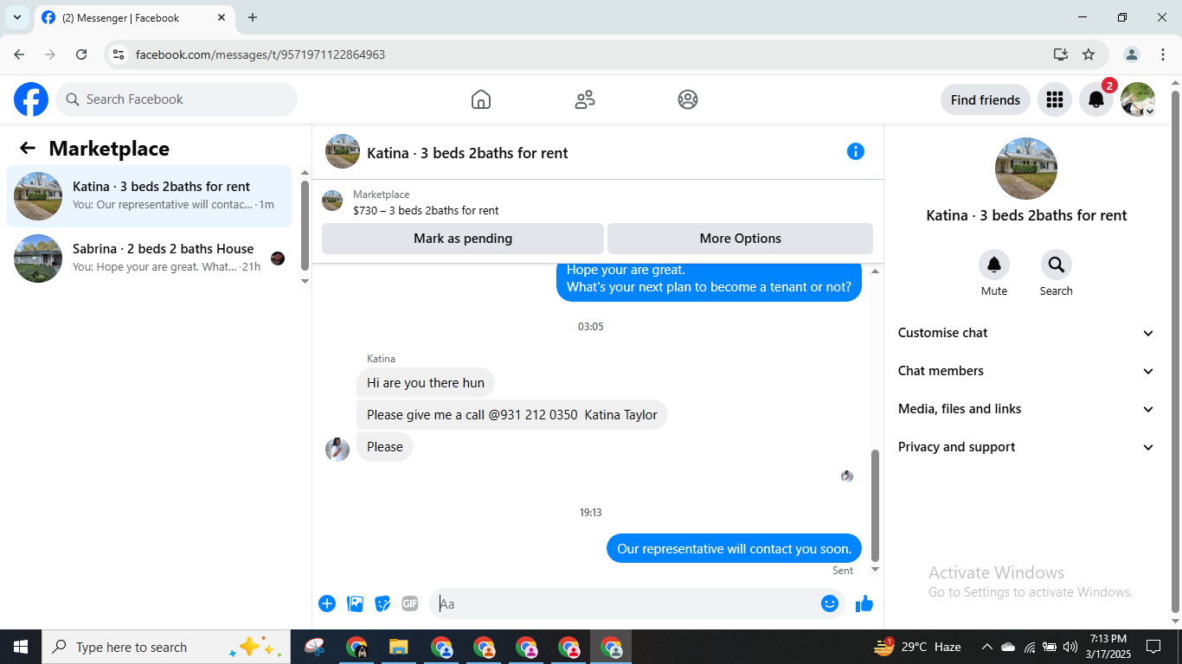Open the Facebook logo home link

(x=31, y=99)
